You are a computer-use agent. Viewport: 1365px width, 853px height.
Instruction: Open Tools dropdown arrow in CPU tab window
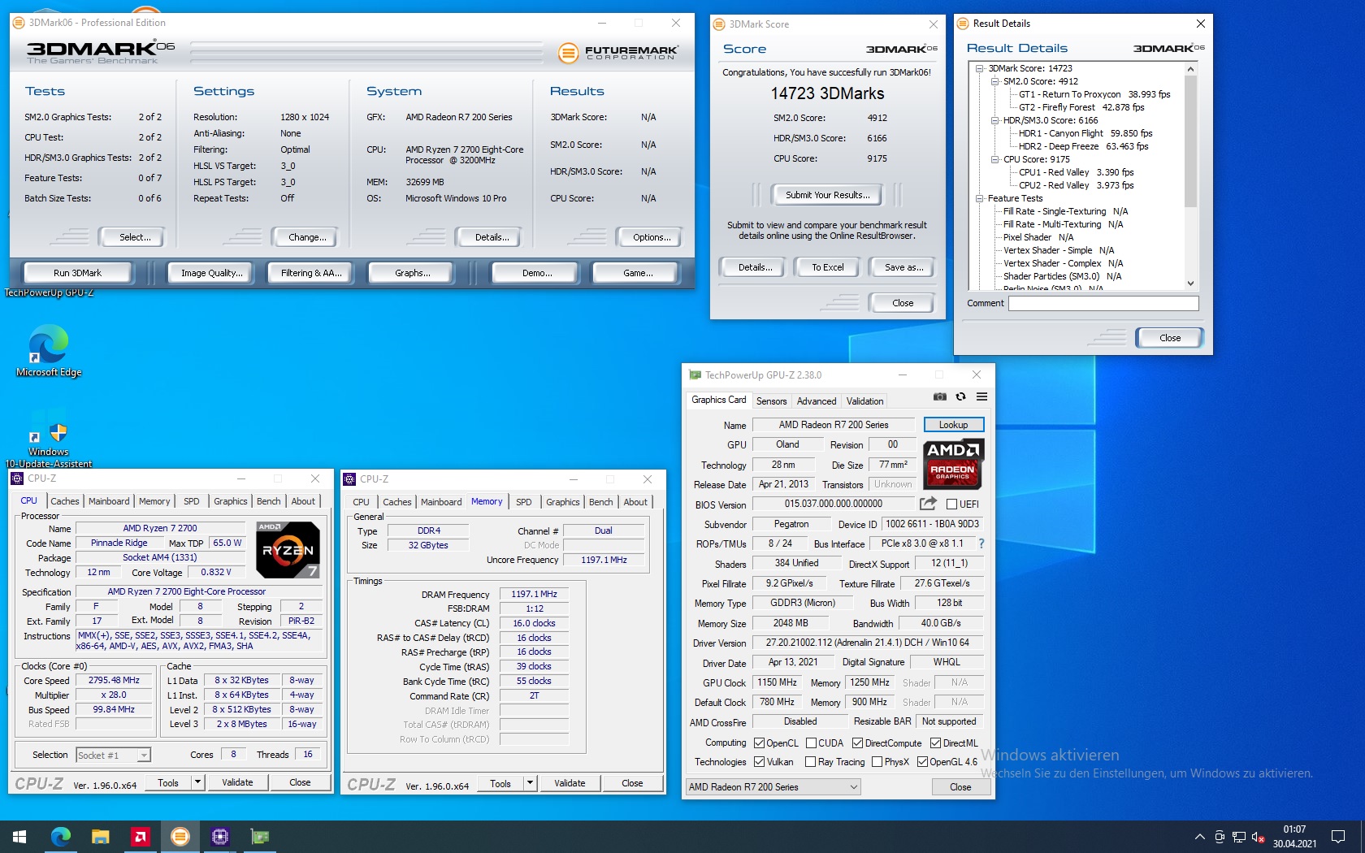[x=197, y=782]
